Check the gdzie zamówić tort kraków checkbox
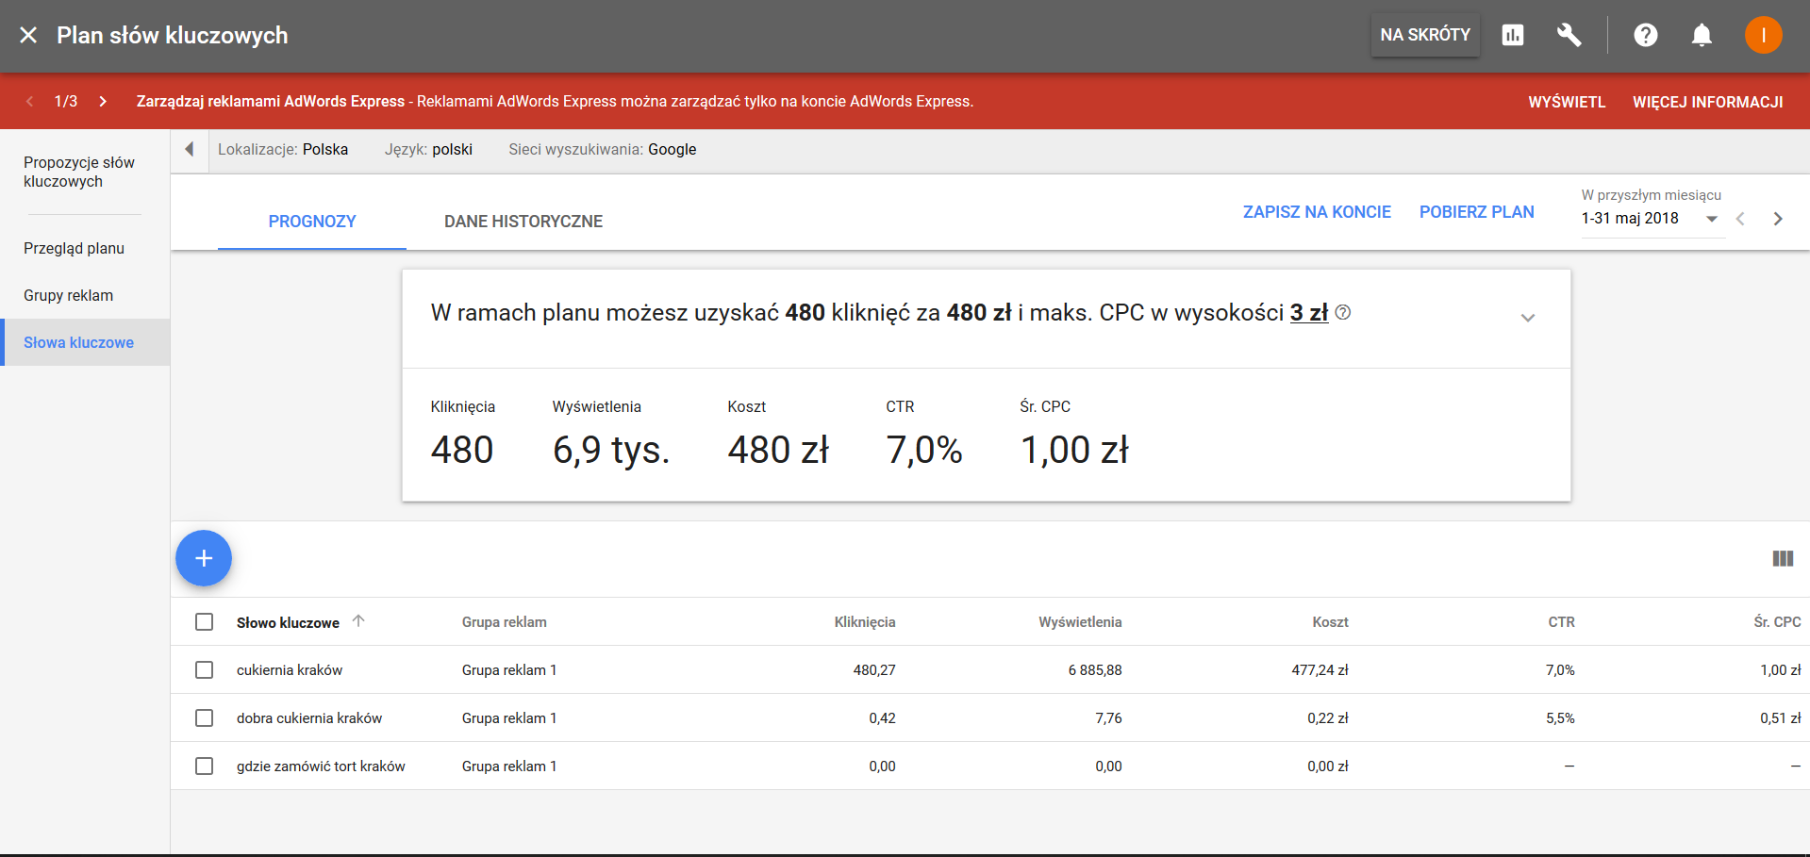The width and height of the screenshot is (1810, 857). coord(204,766)
